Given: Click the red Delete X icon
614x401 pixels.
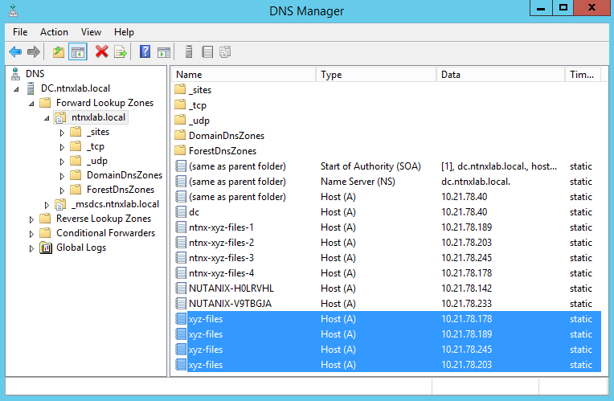Looking at the screenshot, I should [101, 51].
